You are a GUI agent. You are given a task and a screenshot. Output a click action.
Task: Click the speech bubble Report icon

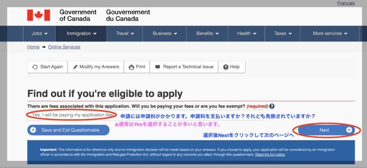point(158,67)
